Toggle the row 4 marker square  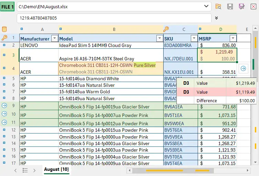click(x=4, y=68)
